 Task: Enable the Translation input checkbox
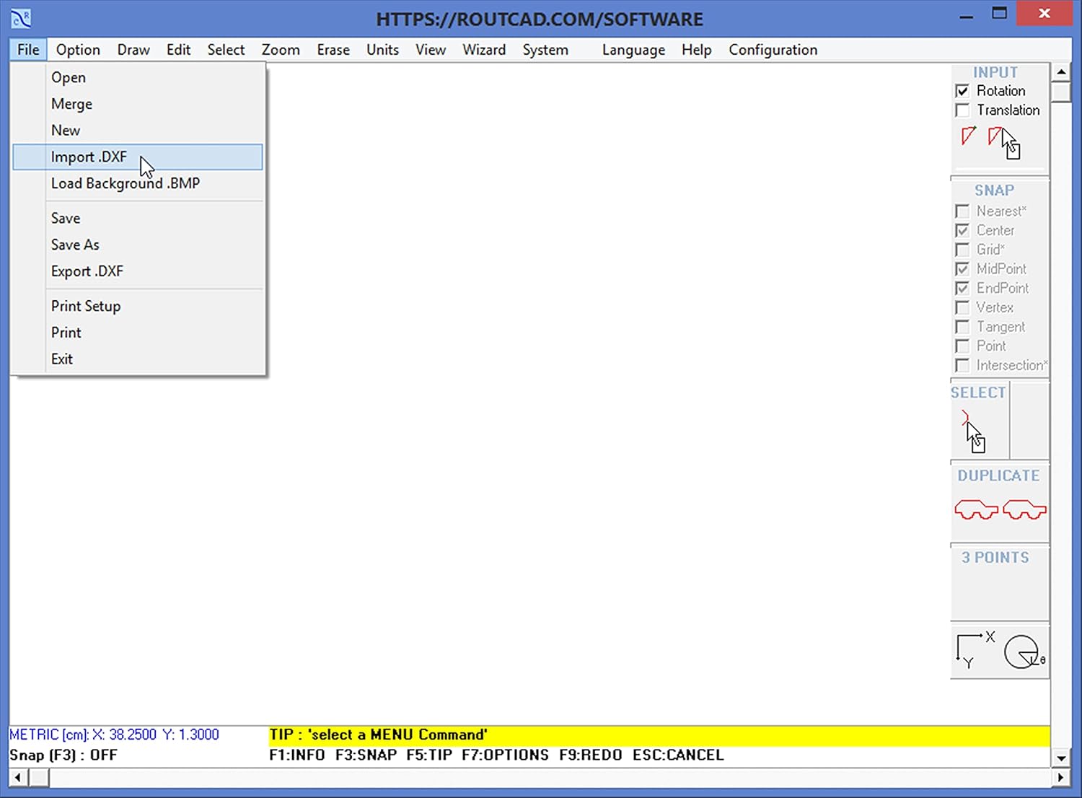962,110
